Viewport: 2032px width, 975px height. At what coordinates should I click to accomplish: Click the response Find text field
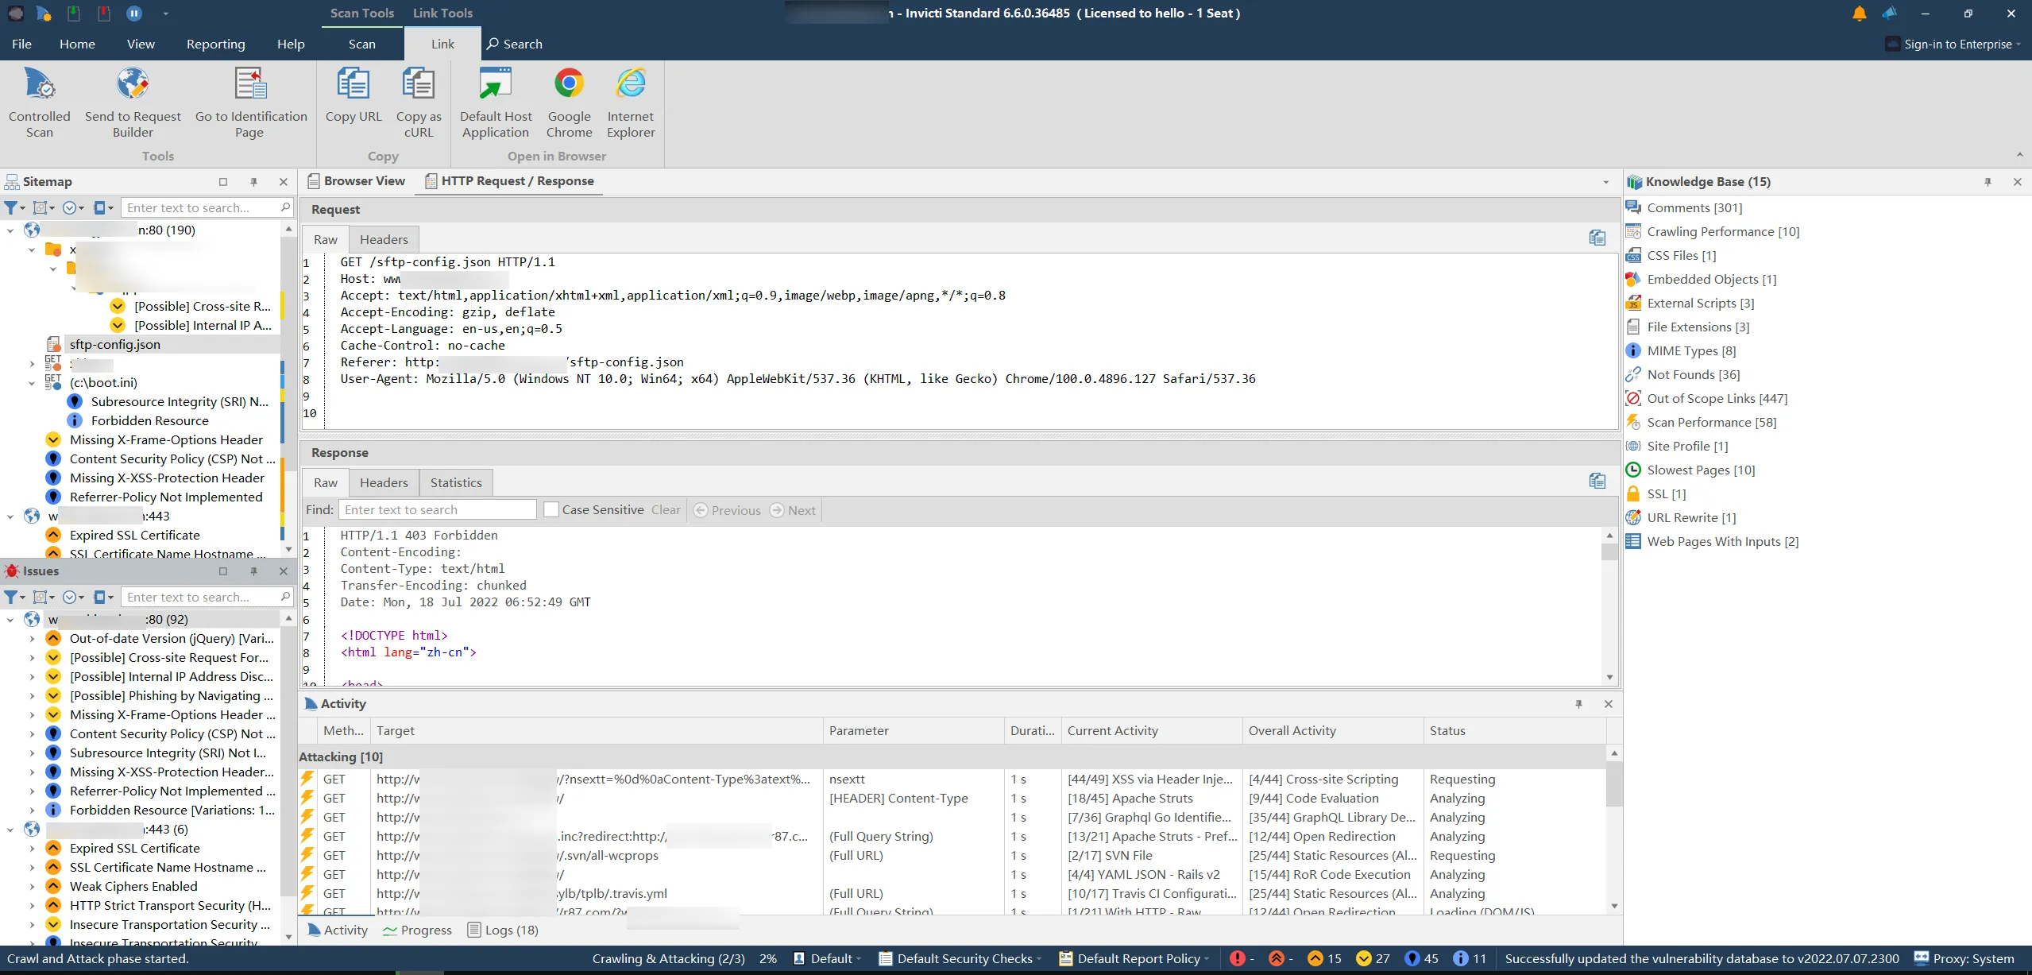click(437, 509)
